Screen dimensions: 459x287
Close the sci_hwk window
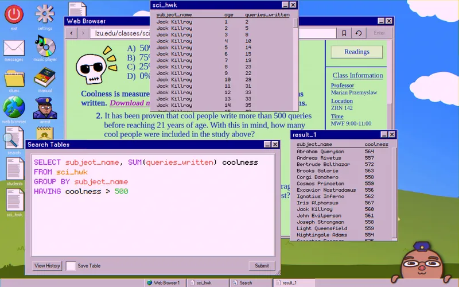point(293,5)
